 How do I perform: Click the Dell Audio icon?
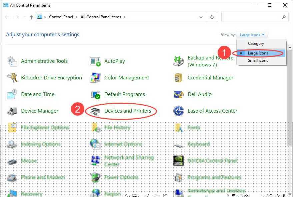(179, 94)
